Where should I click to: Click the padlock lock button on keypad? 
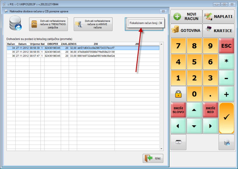[x=178, y=94]
